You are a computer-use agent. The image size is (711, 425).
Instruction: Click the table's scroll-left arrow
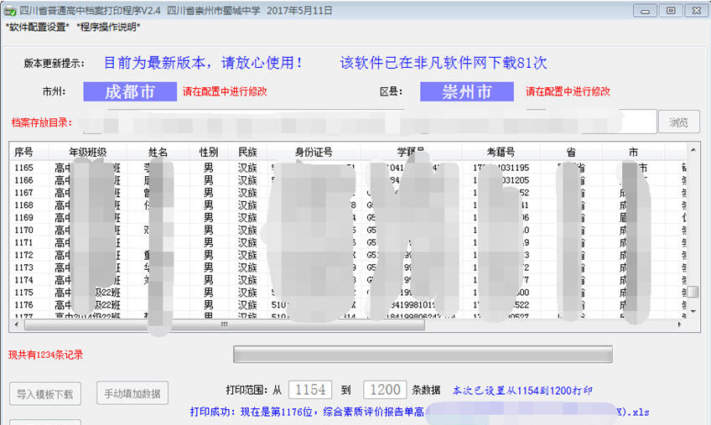coord(17,324)
